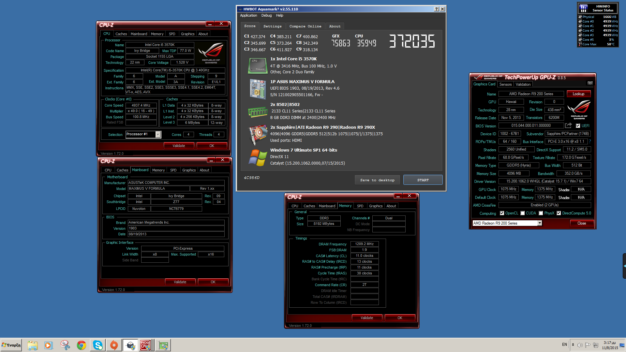Click START button in Aquamark

(x=423, y=180)
